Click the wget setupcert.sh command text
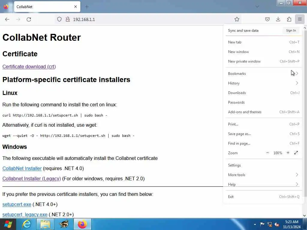The height and width of the screenshot is (230, 307). point(68,136)
